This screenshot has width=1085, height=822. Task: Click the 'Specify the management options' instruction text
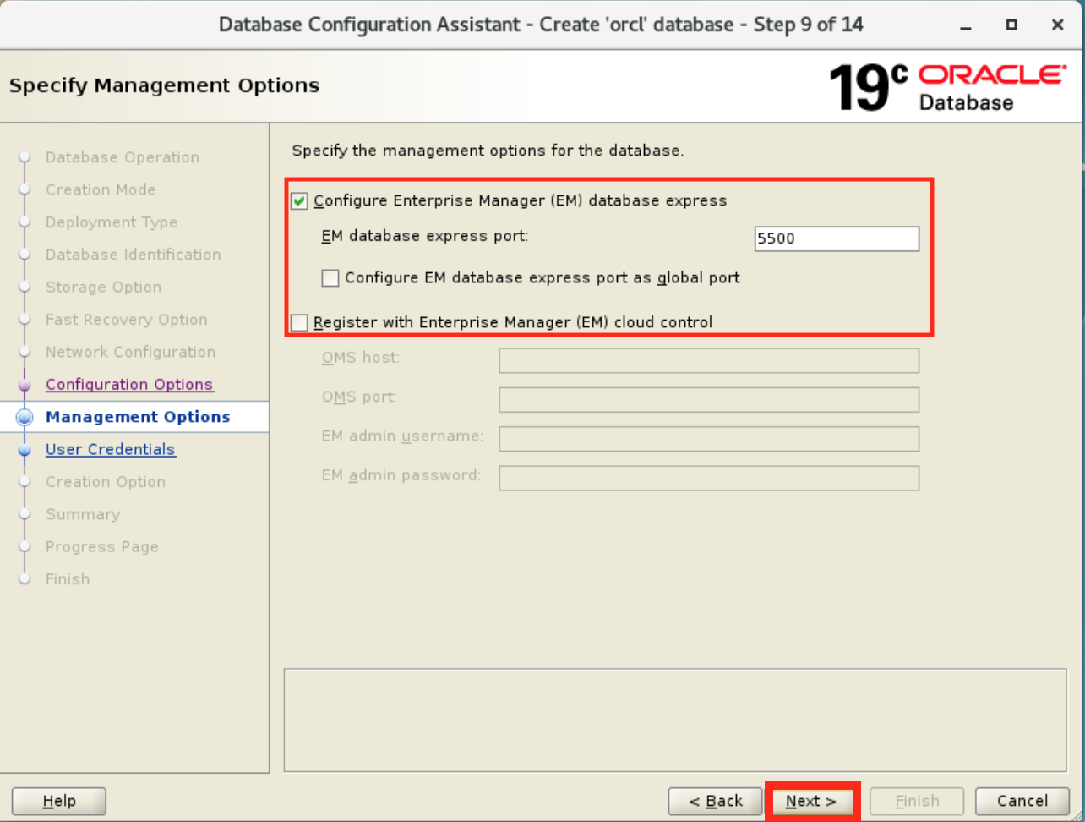coord(488,151)
